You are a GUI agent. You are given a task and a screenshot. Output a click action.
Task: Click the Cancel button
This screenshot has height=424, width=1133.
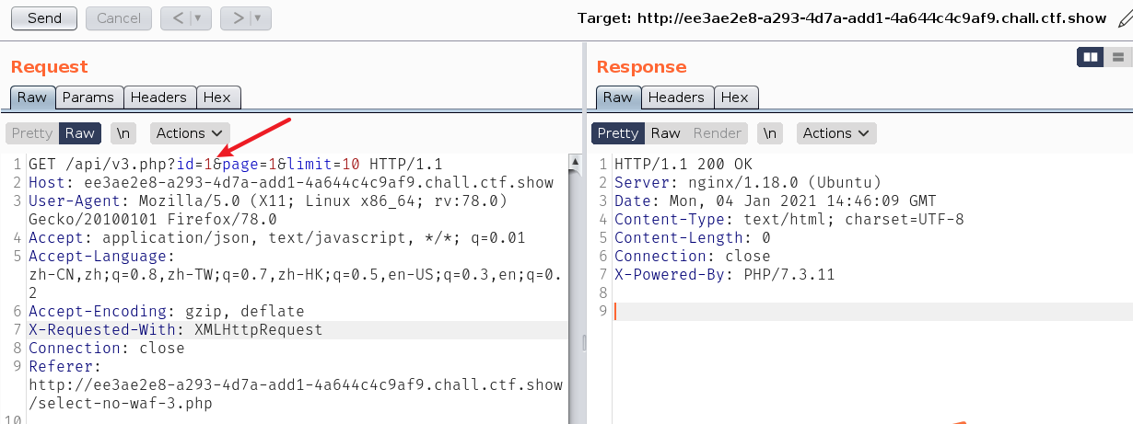pos(119,17)
